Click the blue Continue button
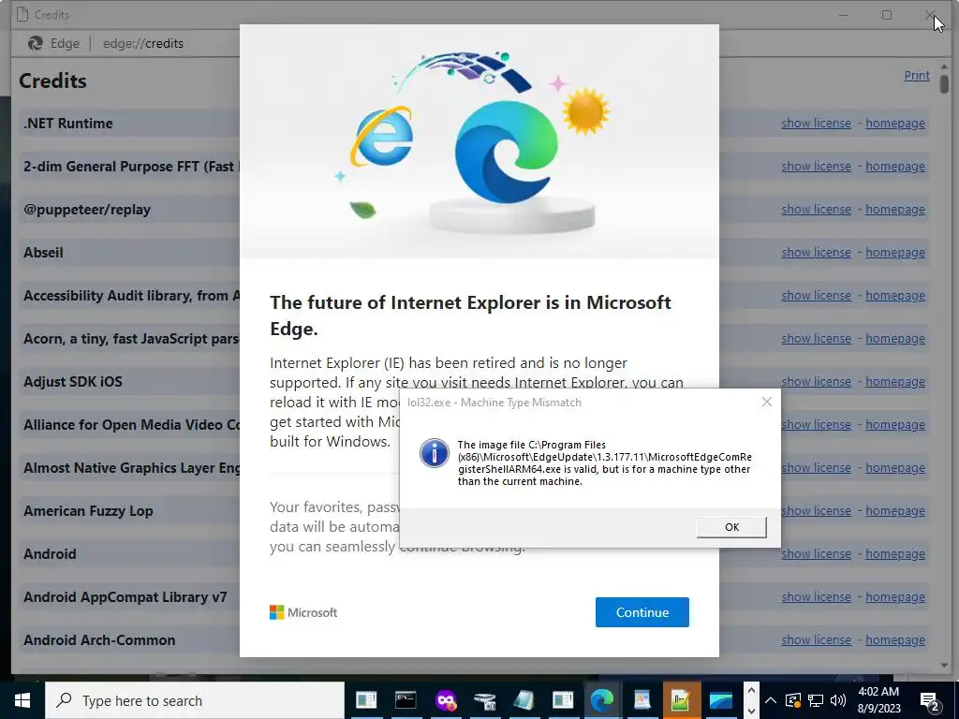Viewport: 959px width, 719px height. tap(642, 612)
